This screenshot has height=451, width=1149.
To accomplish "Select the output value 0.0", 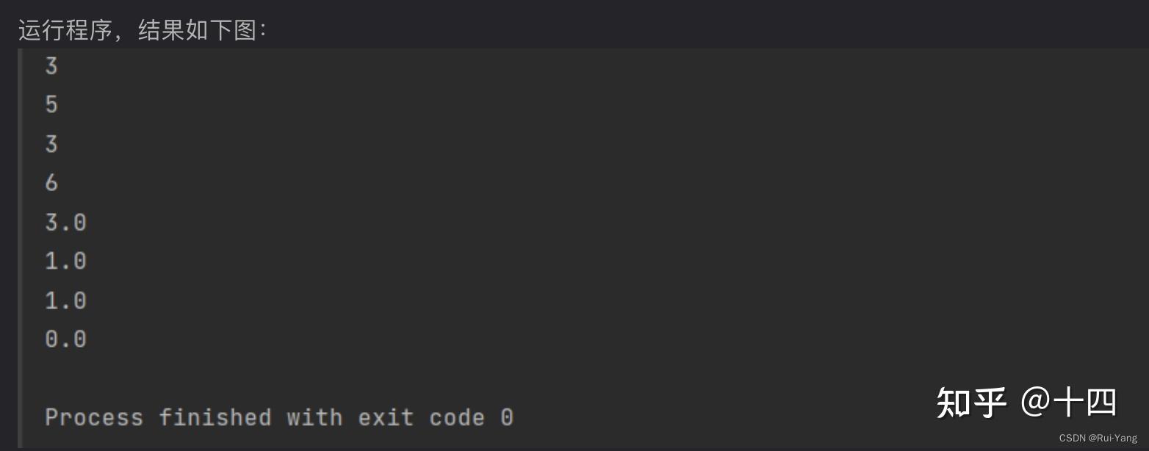I will (65, 339).
